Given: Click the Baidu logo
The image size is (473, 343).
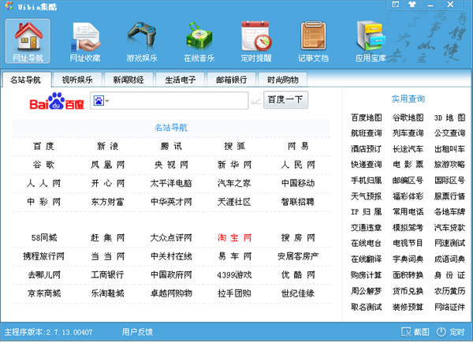Looking at the screenshot, I should click(x=57, y=101).
